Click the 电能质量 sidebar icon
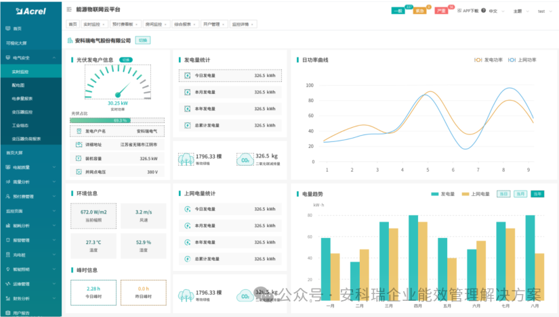Viewport: 559px width, 317px height. pos(8,167)
